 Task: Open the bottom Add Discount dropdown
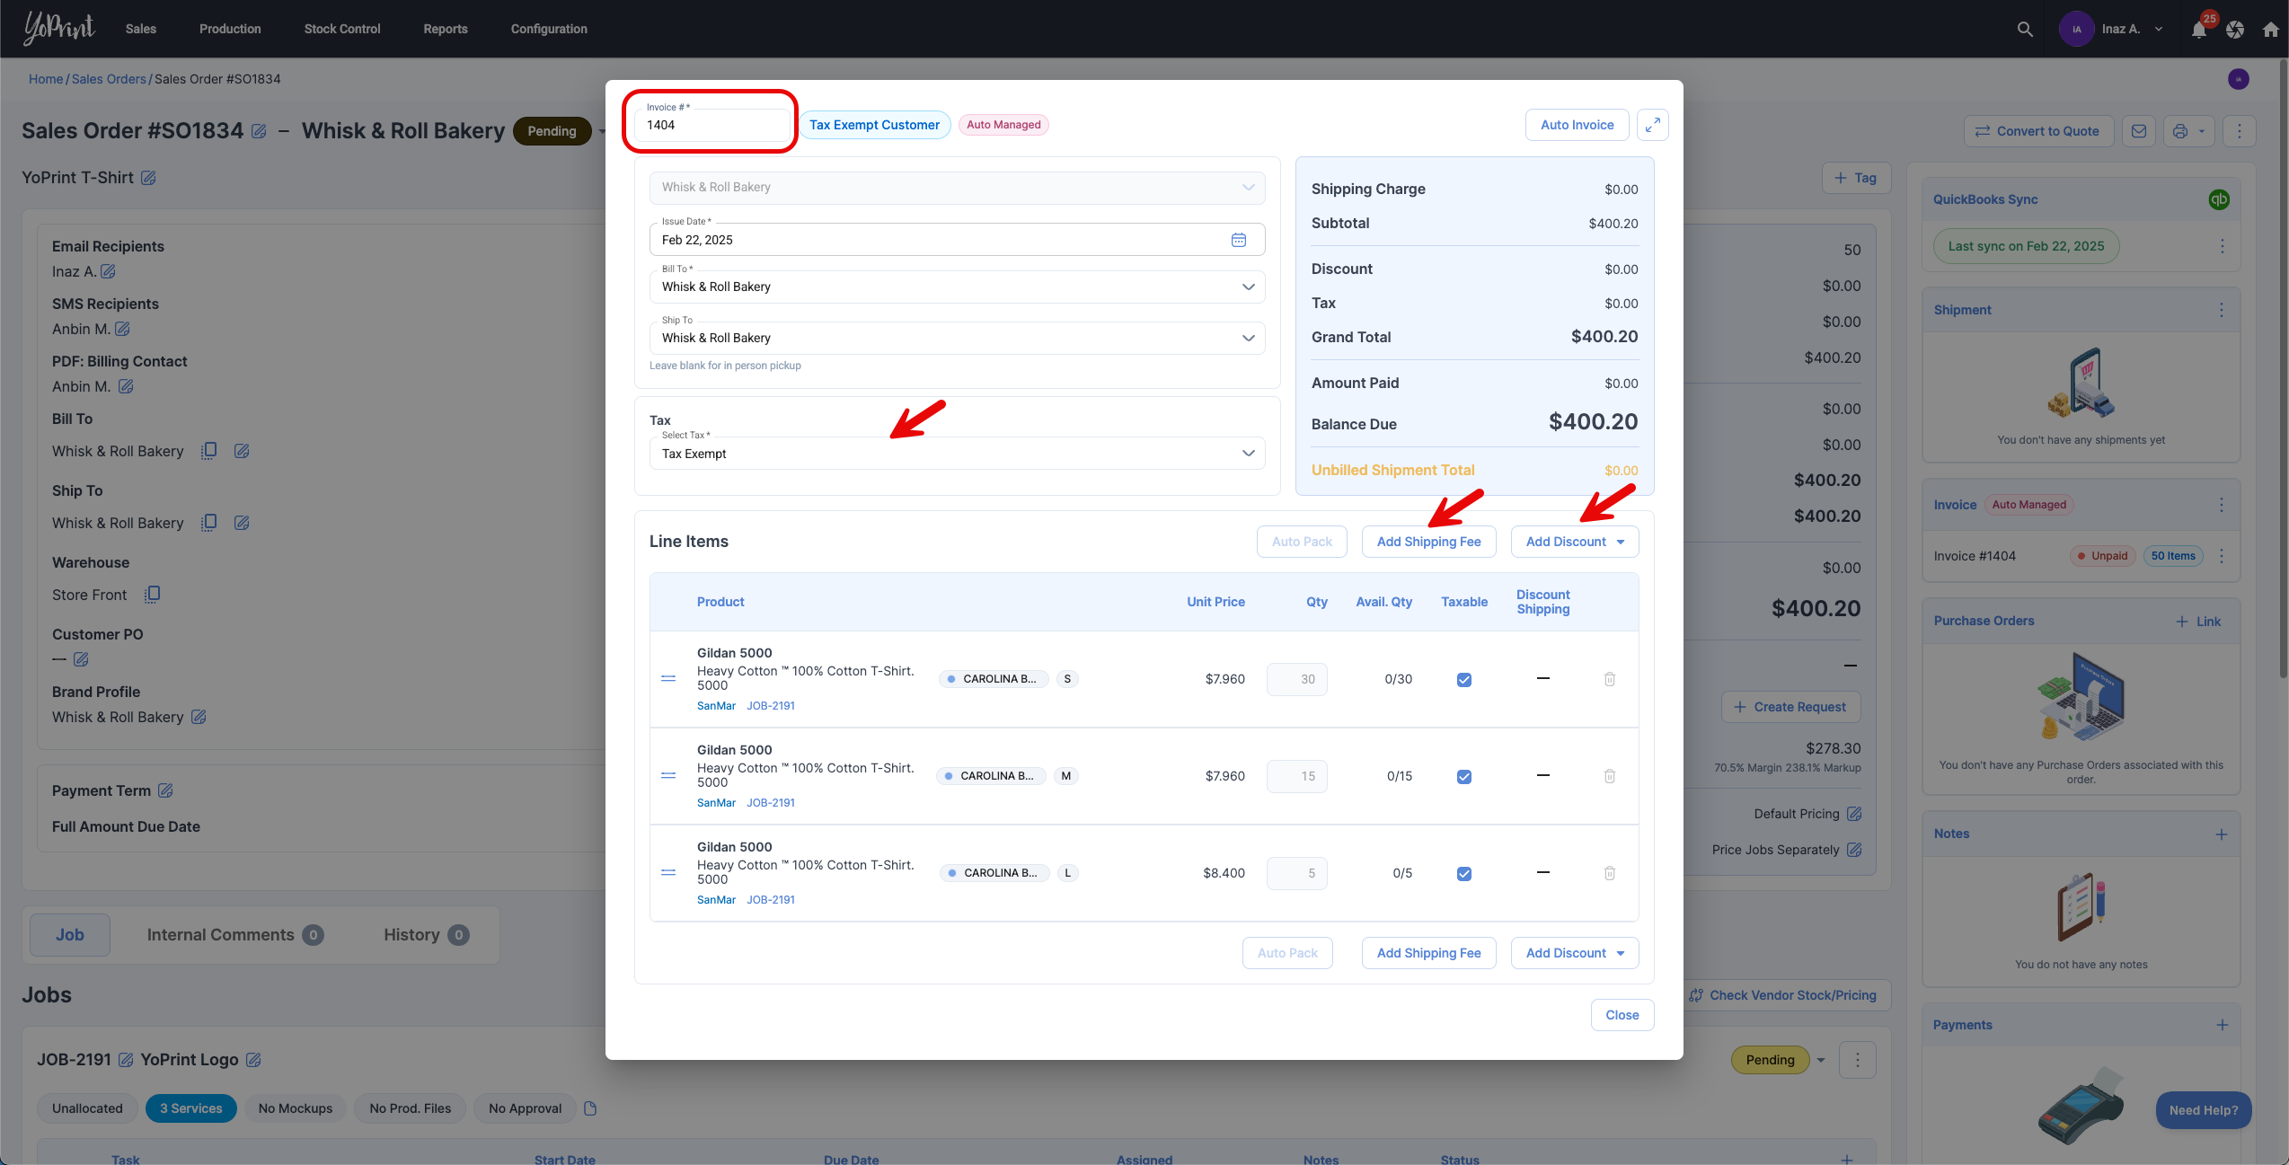coord(1575,953)
